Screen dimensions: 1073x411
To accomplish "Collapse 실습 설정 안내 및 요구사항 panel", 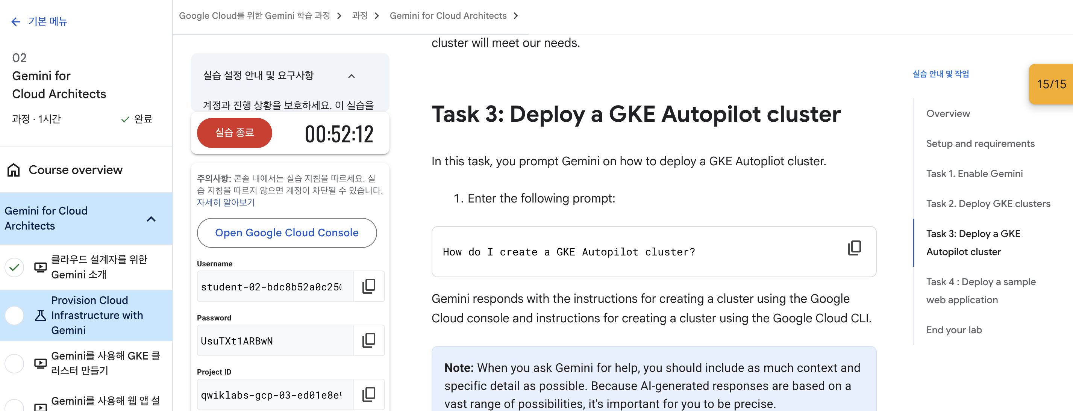I will (352, 76).
